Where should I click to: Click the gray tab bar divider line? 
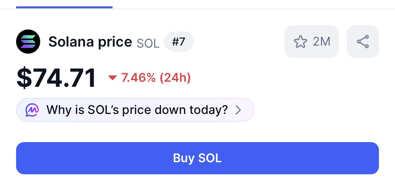click(x=254, y=9)
